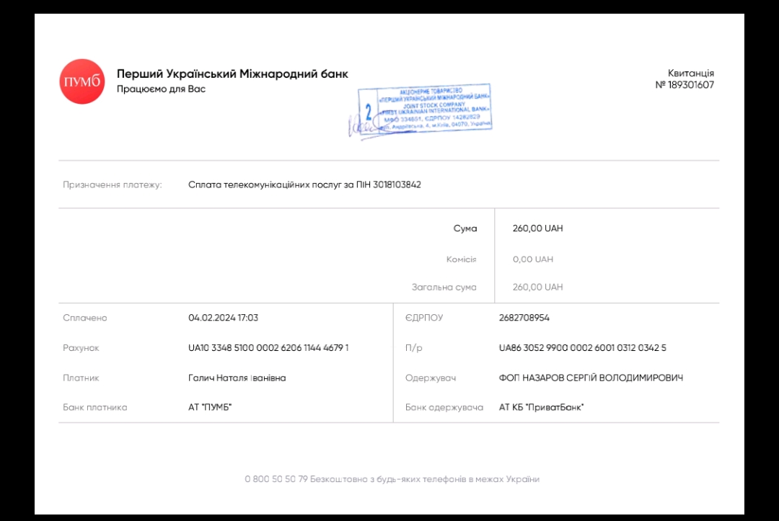
Task: Click the slogan 'Працюємо для Вас'
Action: pos(161,89)
